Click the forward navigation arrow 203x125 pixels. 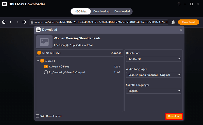pyautogui.click(x=18, y=22)
